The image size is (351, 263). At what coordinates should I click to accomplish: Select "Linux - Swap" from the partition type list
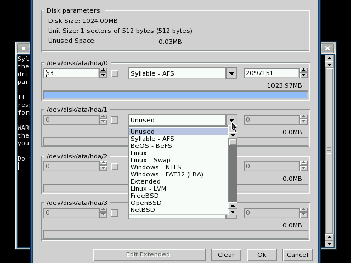(x=150, y=160)
